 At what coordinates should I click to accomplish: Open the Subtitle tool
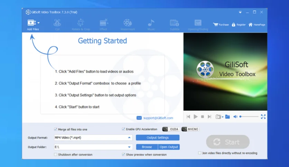click(x=174, y=24)
